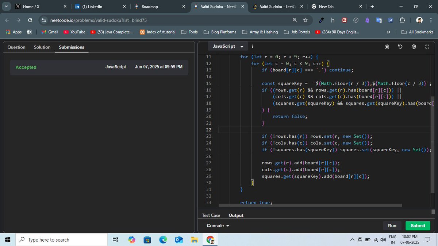The width and height of the screenshot is (438, 246).
Task: Click the Honey 'h' extension icon
Action: pyautogui.click(x=333, y=20)
